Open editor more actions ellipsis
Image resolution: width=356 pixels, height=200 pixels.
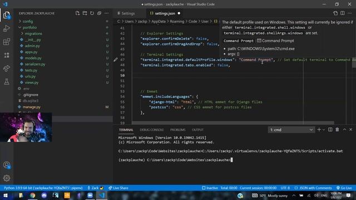[350, 13]
